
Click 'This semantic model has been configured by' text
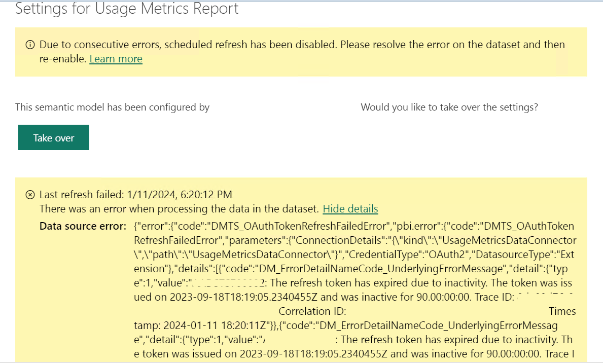[112, 107]
